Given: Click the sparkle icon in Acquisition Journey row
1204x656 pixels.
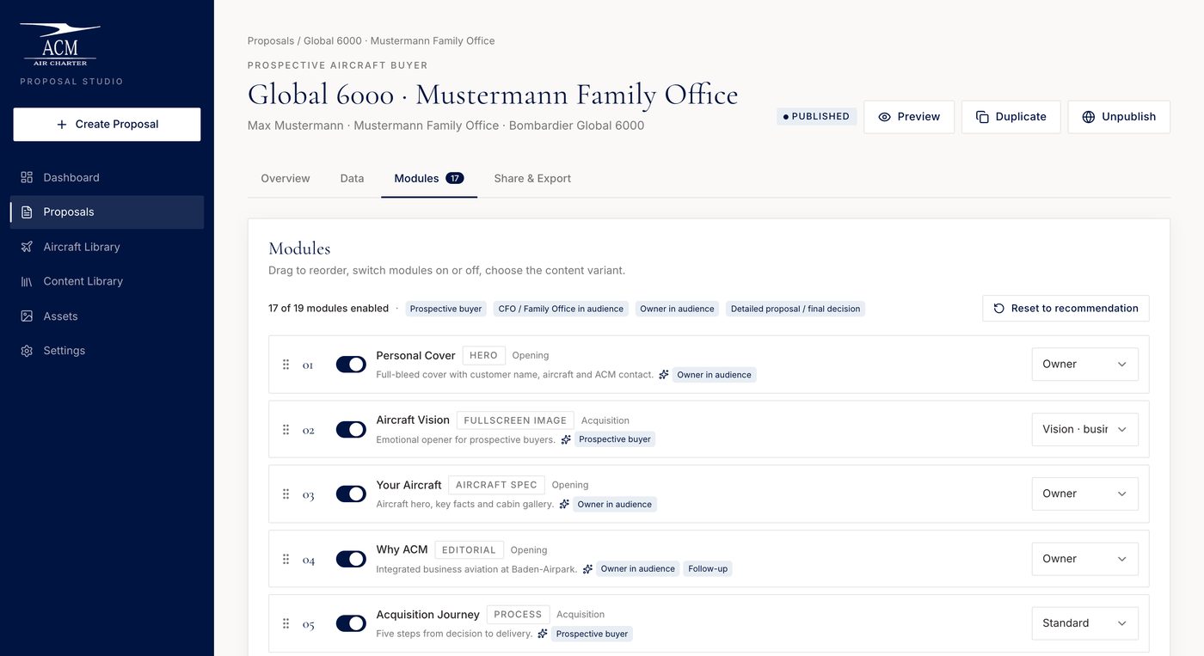Looking at the screenshot, I should click(x=543, y=634).
